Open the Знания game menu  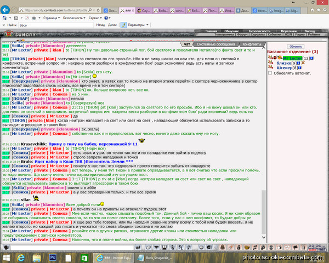pyautogui.click(x=211, y=31)
